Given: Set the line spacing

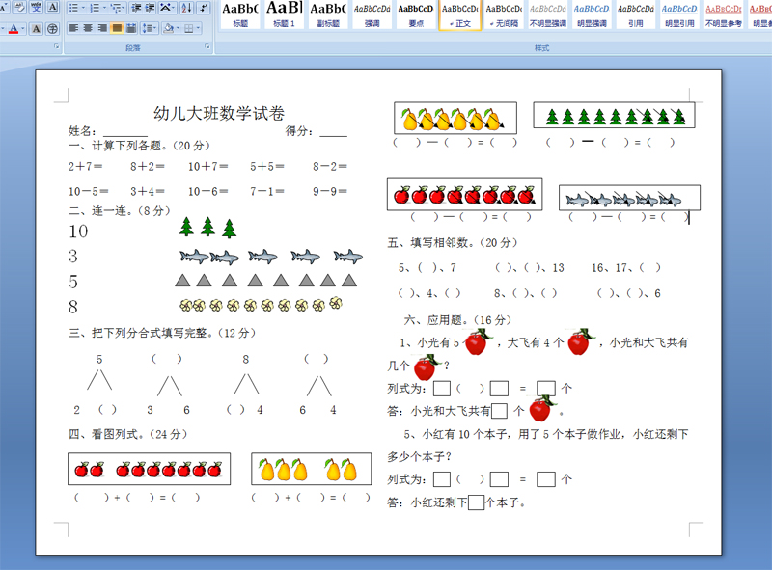Looking at the screenshot, I should pos(148,29).
